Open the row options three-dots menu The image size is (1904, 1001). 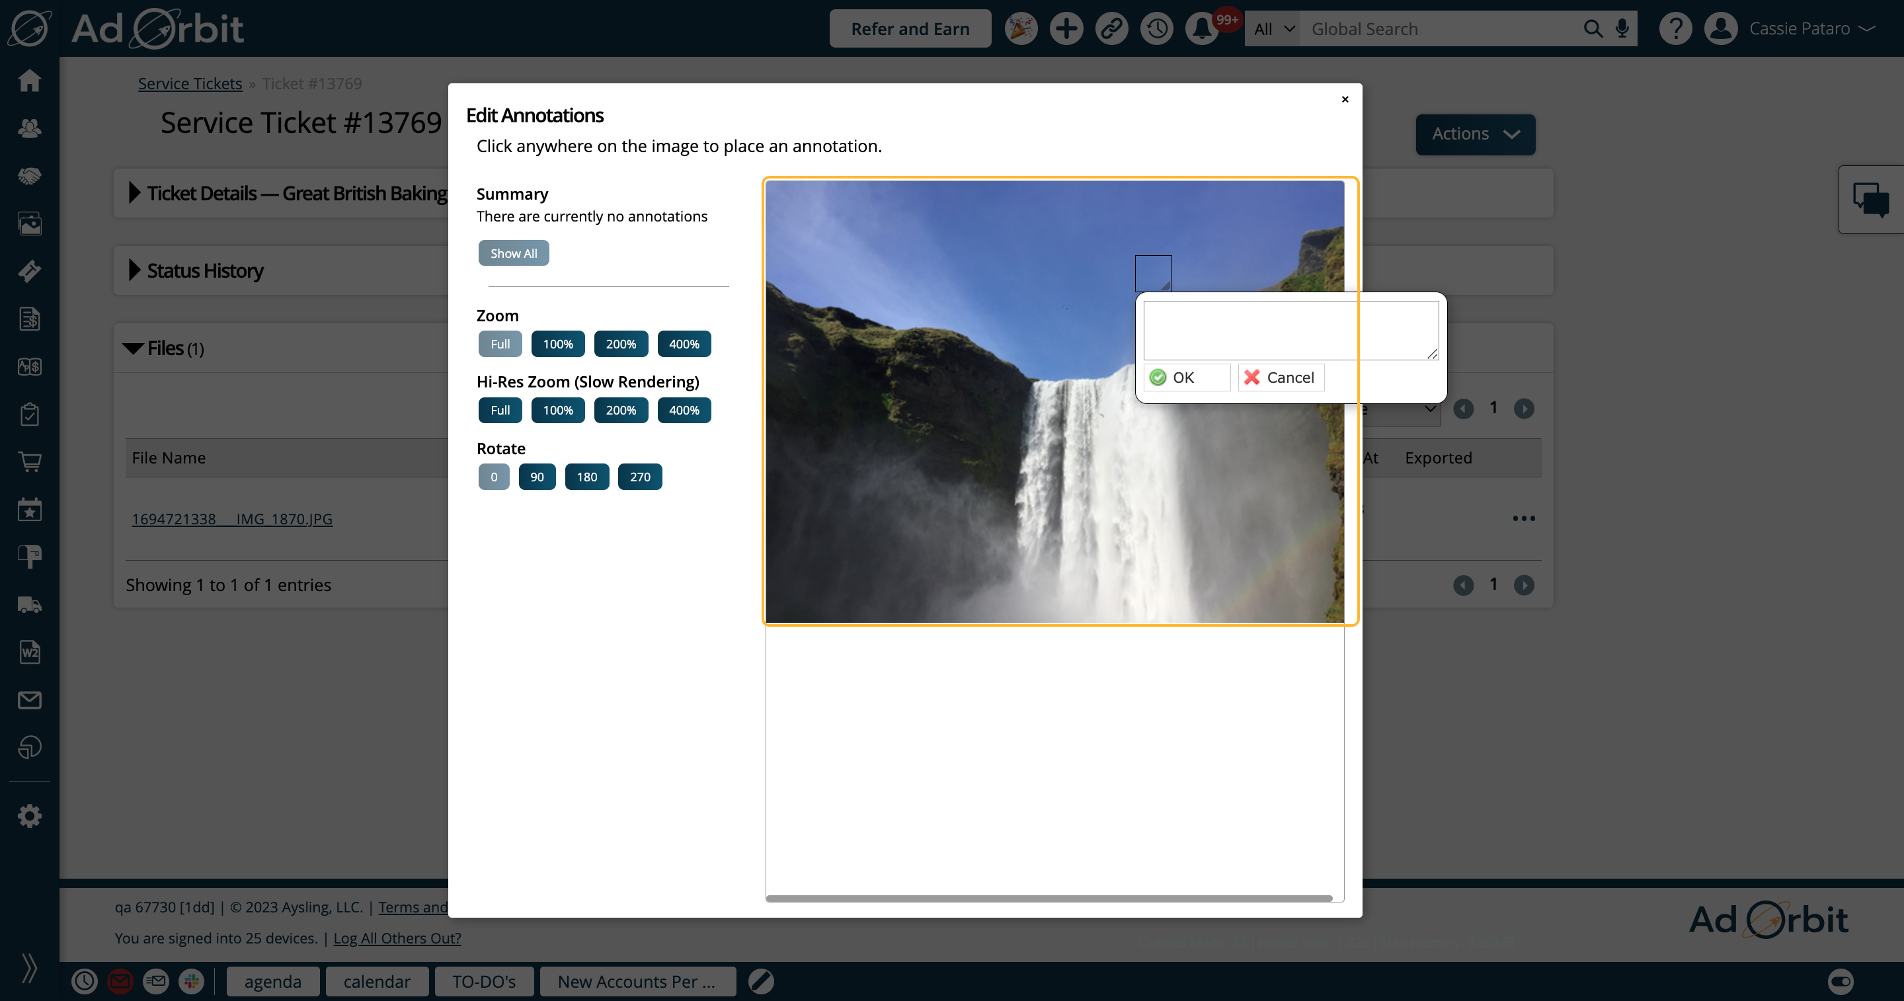point(1523,518)
